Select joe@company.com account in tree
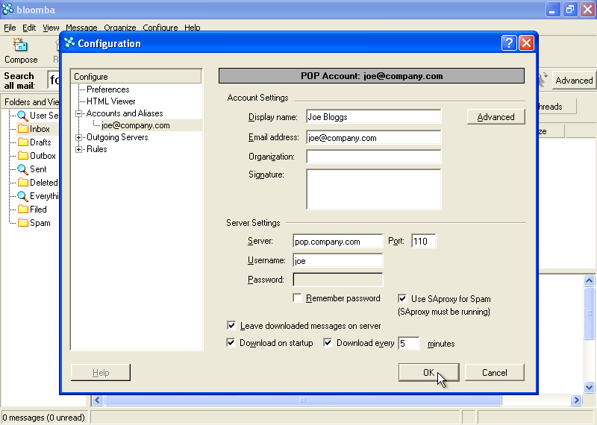597x425 pixels. click(136, 125)
